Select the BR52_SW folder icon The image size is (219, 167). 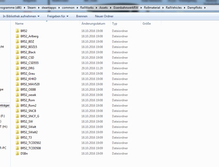pos(17,121)
